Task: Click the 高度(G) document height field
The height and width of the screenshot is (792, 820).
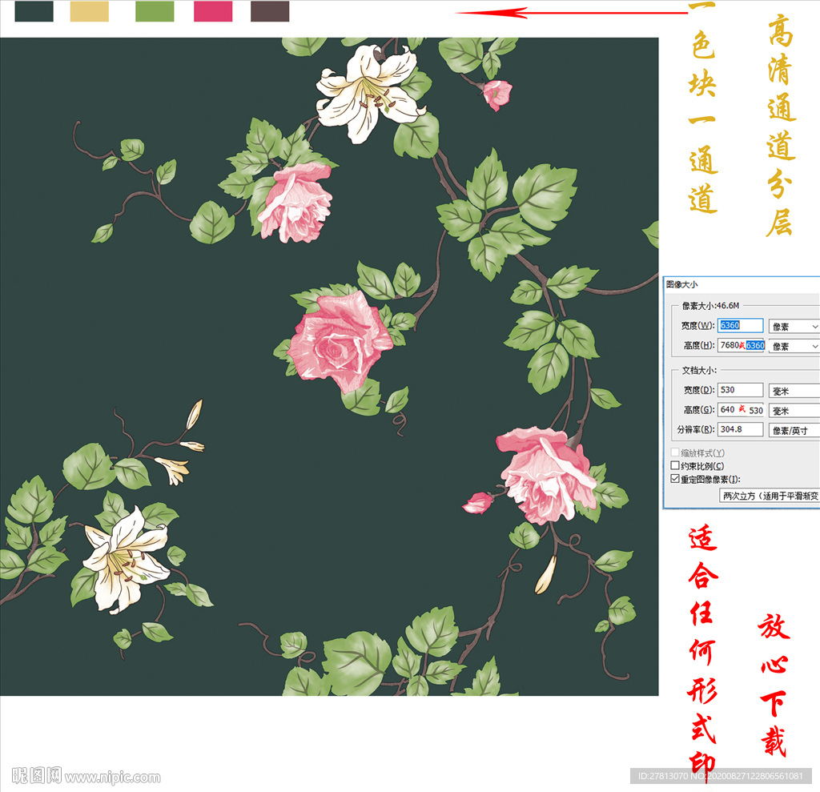Action: pos(740,409)
